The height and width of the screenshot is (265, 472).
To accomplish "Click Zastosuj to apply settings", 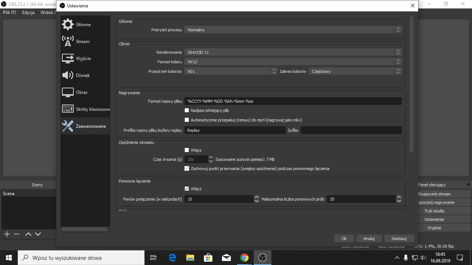I will tap(399, 239).
